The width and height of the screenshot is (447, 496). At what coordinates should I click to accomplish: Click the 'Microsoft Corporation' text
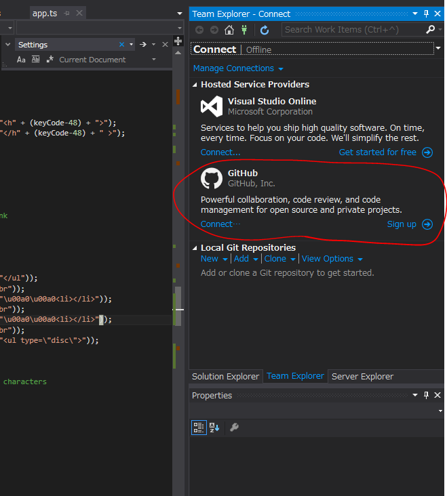[x=270, y=112]
